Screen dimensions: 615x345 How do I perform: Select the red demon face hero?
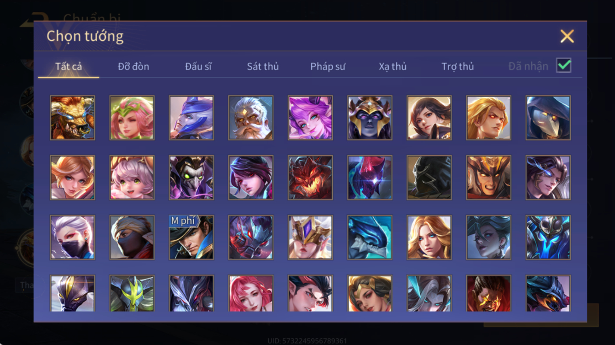point(310,178)
